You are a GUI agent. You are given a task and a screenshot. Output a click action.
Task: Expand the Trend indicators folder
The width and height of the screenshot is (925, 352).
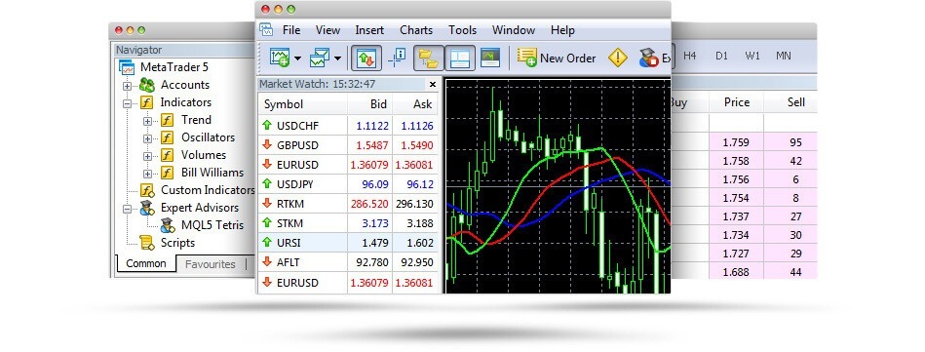(147, 121)
